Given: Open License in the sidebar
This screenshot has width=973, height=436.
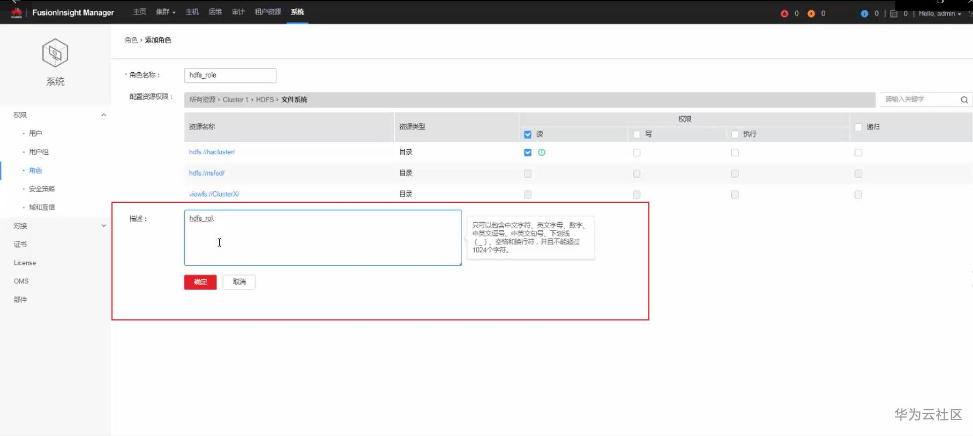Looking at the screenshot, I should (25, 263).
